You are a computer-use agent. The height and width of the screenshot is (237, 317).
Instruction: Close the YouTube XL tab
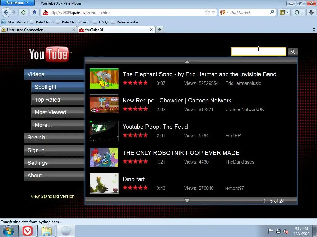pos(151,30)
